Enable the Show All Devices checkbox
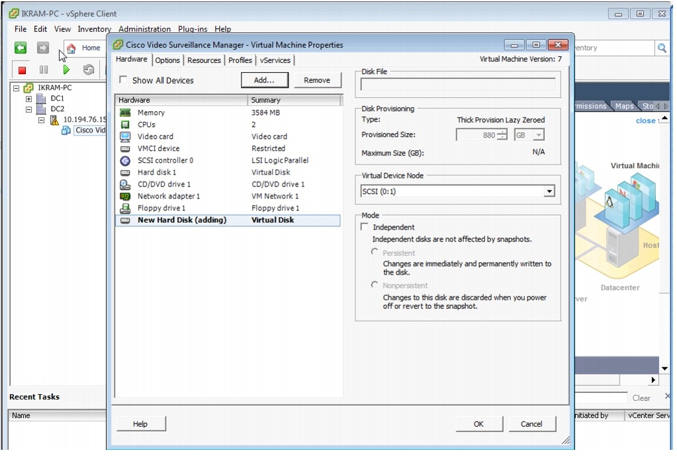Screen dimensions: 677x471 pyautogui.click(x=123, y=79)
